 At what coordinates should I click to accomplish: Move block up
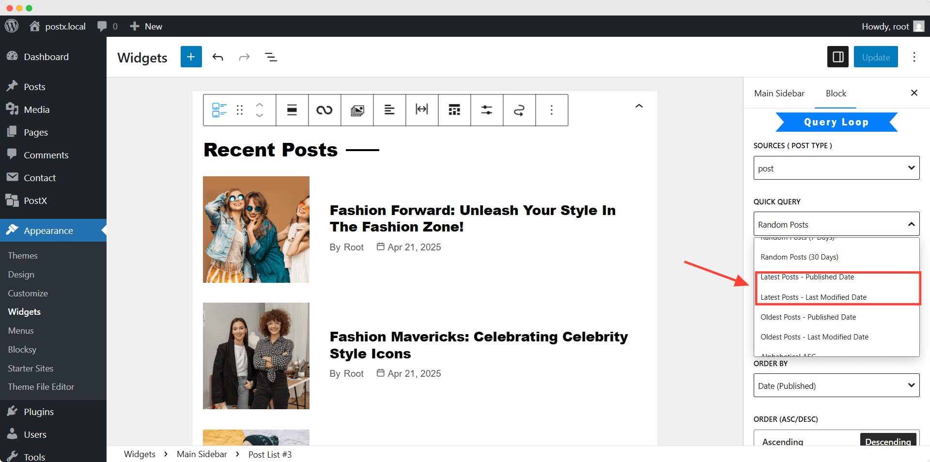[260, 104]
